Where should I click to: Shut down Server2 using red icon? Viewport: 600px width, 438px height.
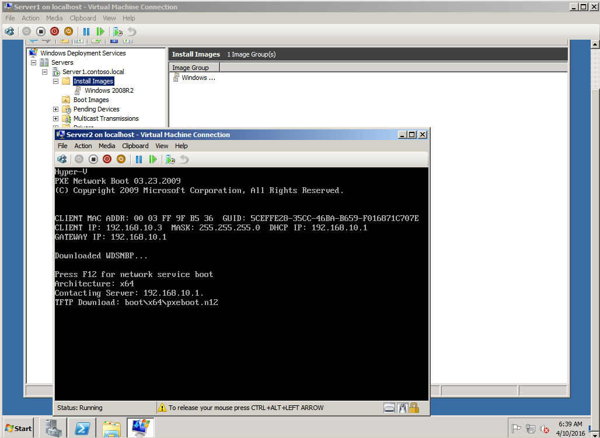coord(107,159)
